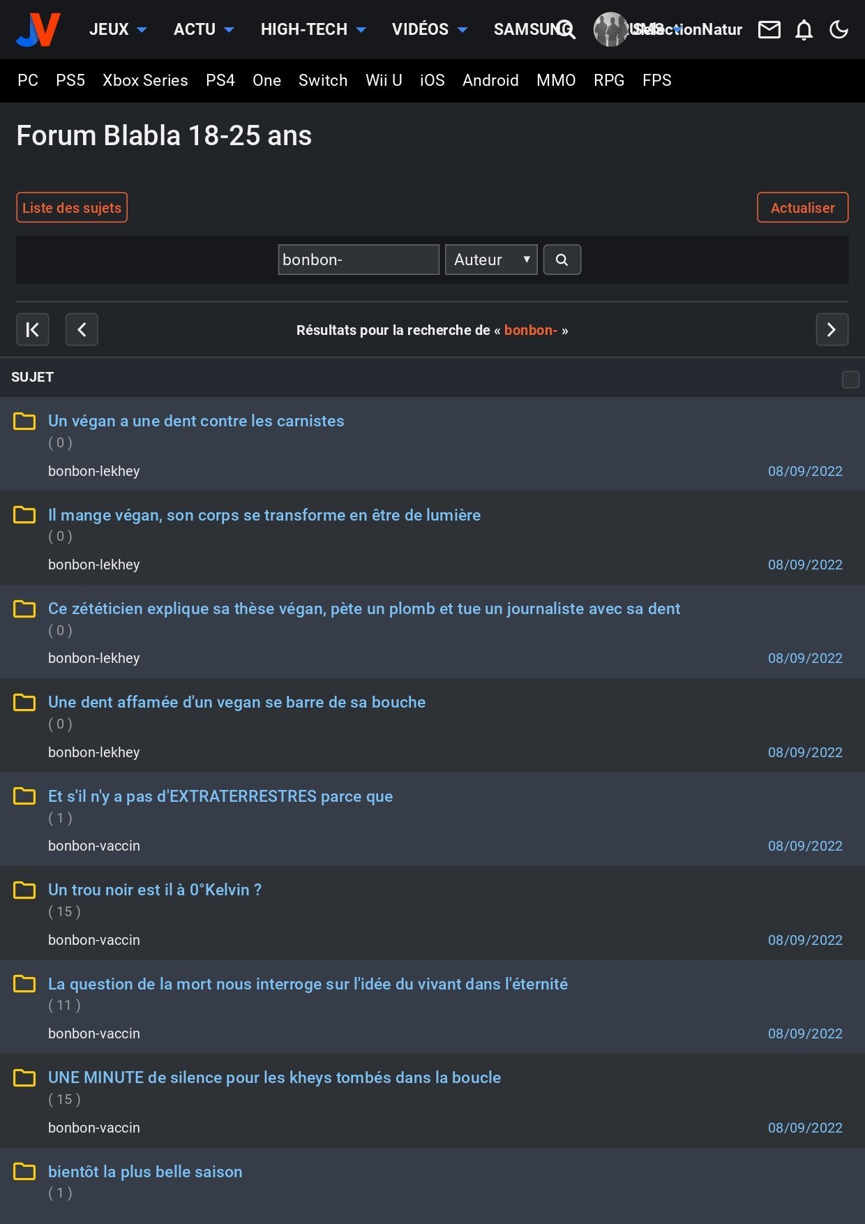Go to first results page arrow
865x1224 pixels.
(x=33, y=329)
